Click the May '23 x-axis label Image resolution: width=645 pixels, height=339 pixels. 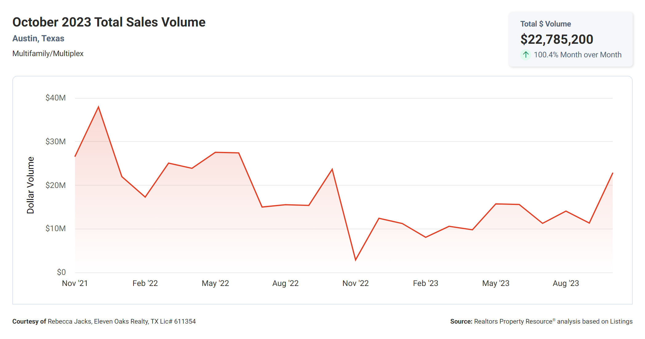(x=495, y=283)
